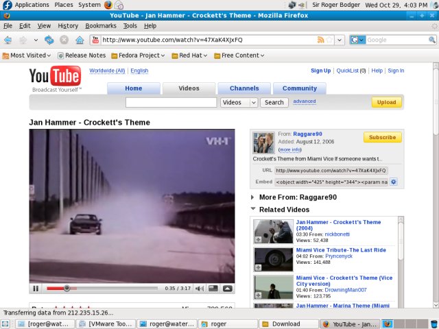439x329 pixels.
Task: Click the show desktop icon in bottom panel
Action: pyautogui.click(x=5, y=324)
